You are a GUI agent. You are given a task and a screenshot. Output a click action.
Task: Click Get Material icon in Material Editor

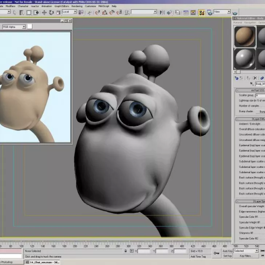pyautogui.click(x=236, y=78)
